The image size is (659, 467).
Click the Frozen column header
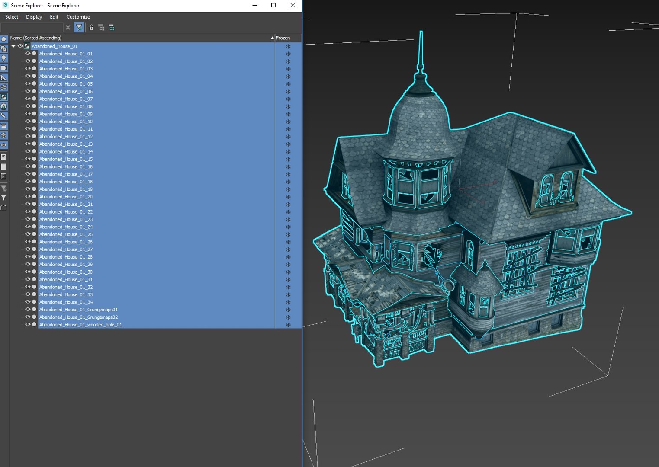pyautogui.click(x=288, y=38)
